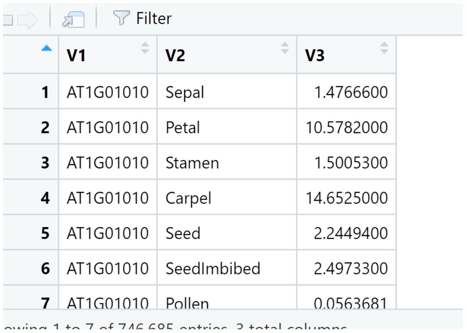Click the row index sort arrow
Image resolution: width=467 pixels, height=333 pixels.
pos(47,48)
